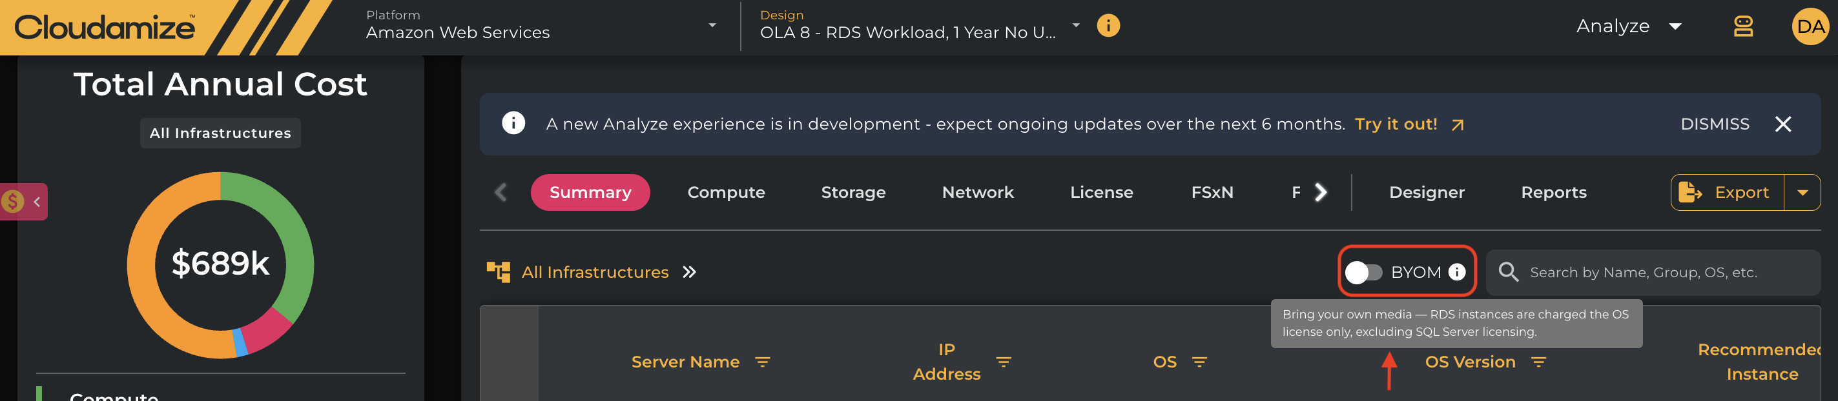The image size is (1838, 401).
Task: Sort by the IP Address column header
Action: (x=946, y=362)
